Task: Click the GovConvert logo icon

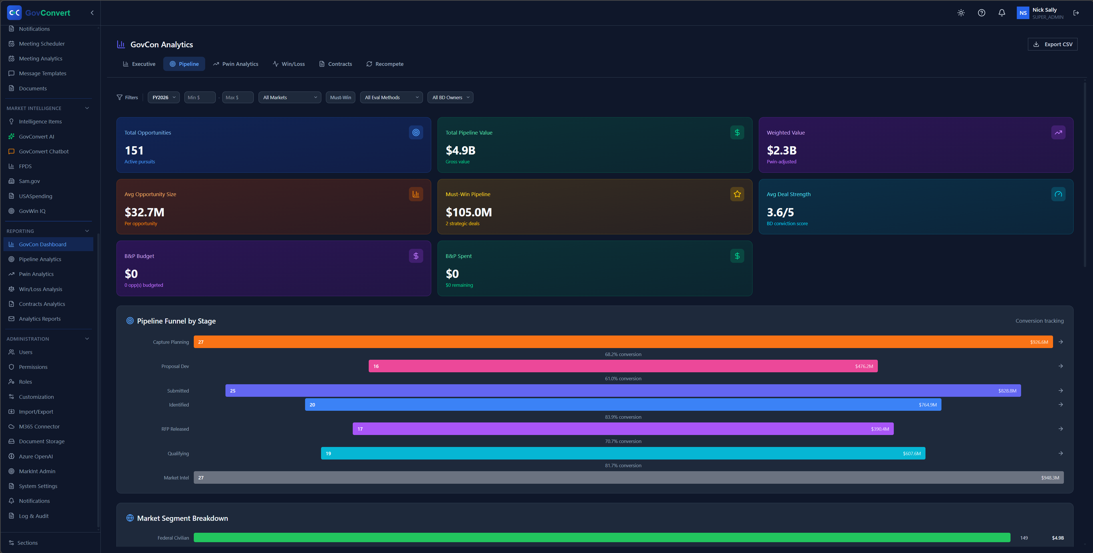Action: [15, 13]
